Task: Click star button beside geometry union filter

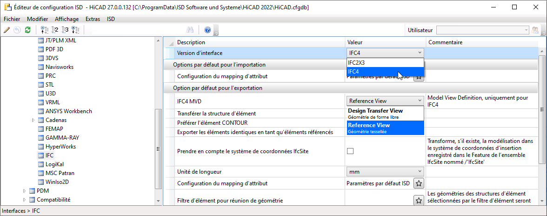Action: pos(419,200)
